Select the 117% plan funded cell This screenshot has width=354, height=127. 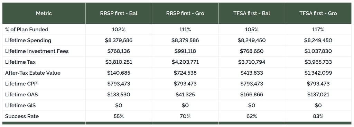(x=318, y=30)
